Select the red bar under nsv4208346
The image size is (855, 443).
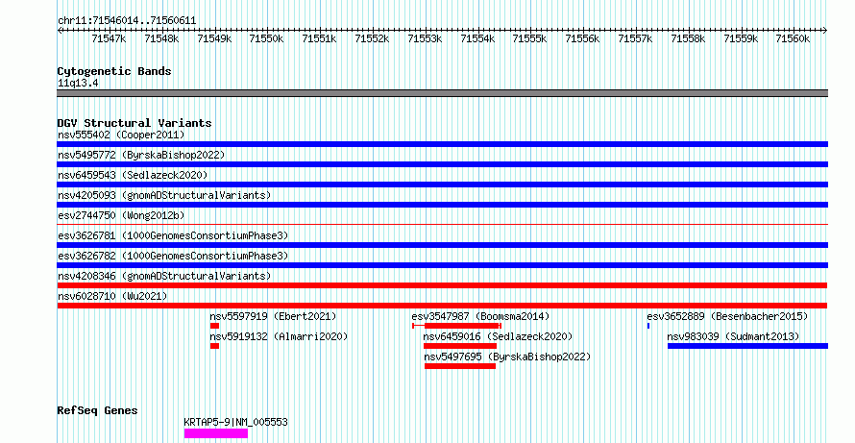442,285
